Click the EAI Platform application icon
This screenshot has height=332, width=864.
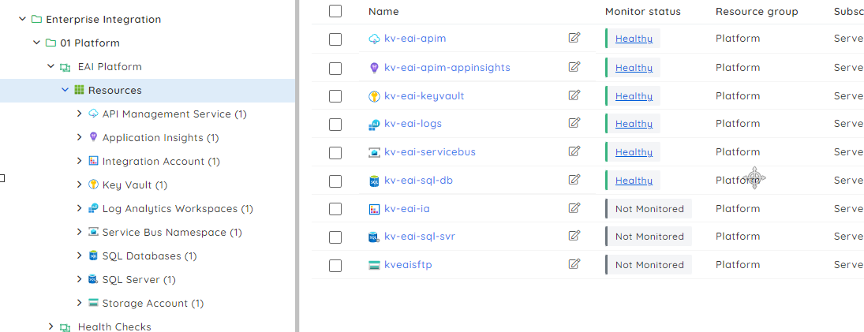coord(65,67)
